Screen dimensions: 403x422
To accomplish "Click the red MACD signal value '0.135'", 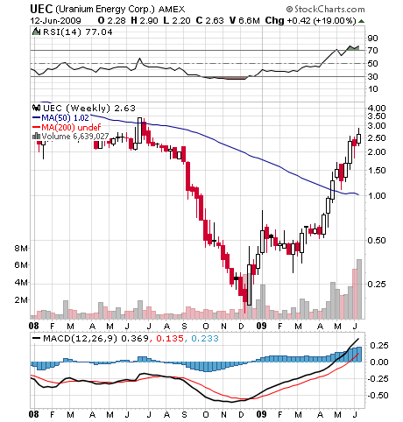I will pyautogui.click(x=170, y=339).
